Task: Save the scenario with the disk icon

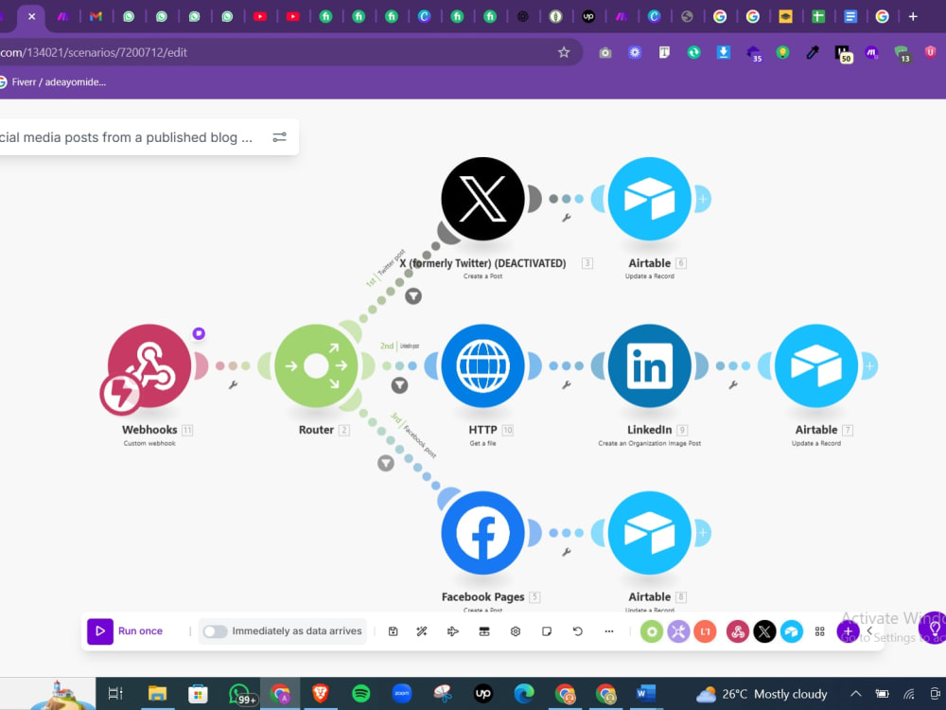Action: [x=393, y=631]
